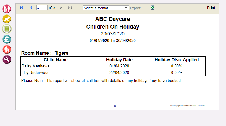
Task: Click the Holiday Date column header
Action: click(x=119, y=60)
